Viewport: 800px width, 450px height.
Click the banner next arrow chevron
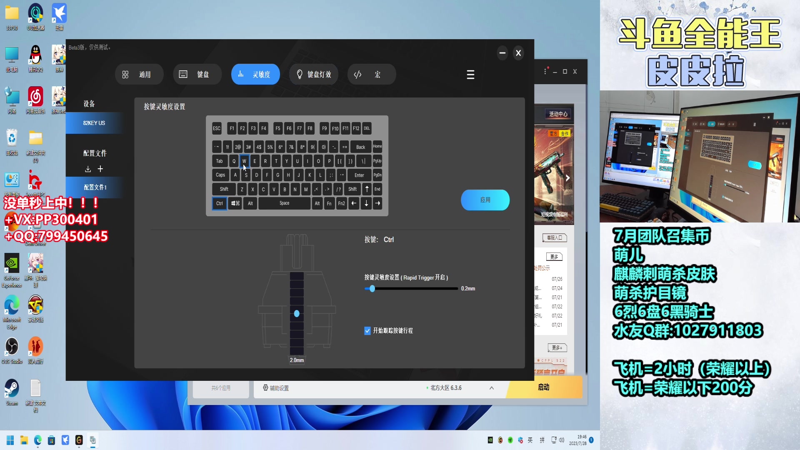click(567, 178)
